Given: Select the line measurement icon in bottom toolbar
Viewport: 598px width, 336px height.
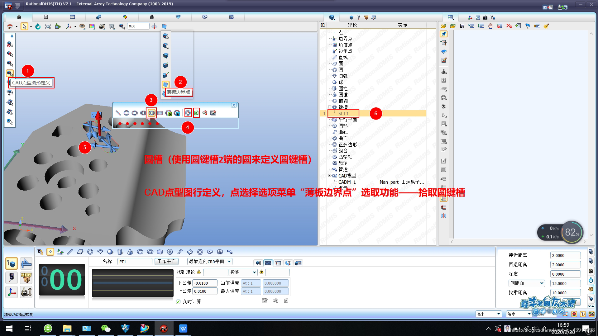Looking at the screenshot, I should point(70,252).
